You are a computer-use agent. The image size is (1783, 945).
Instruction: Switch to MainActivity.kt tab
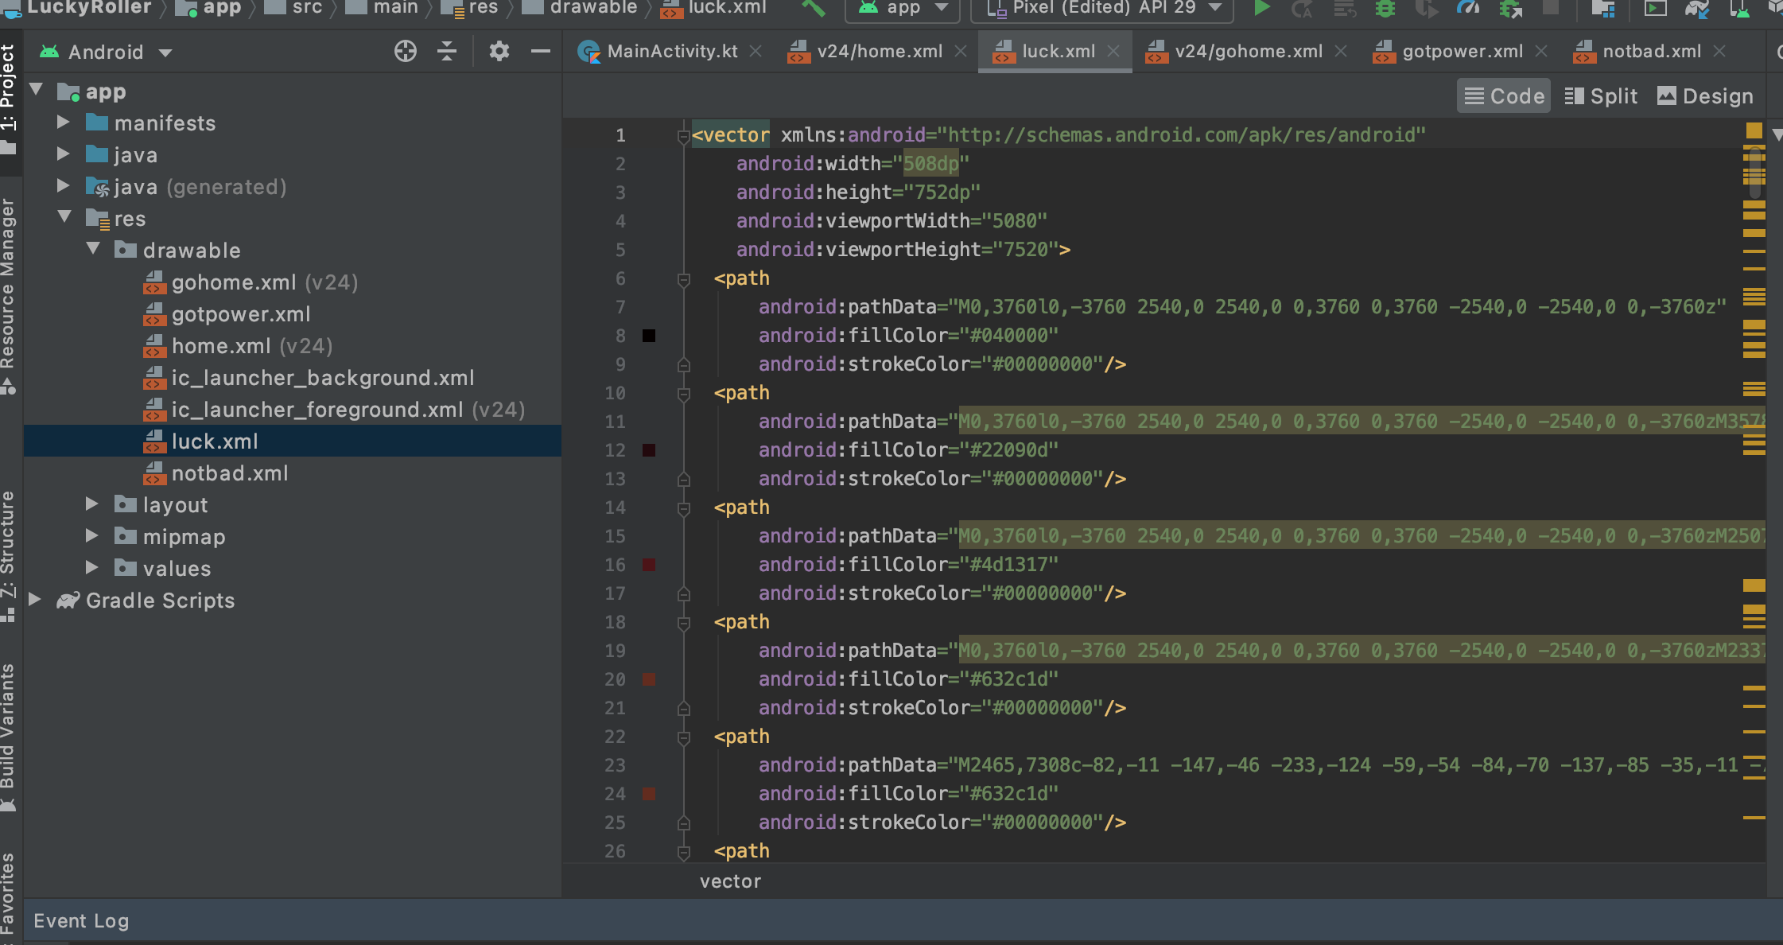pos(671,52)
